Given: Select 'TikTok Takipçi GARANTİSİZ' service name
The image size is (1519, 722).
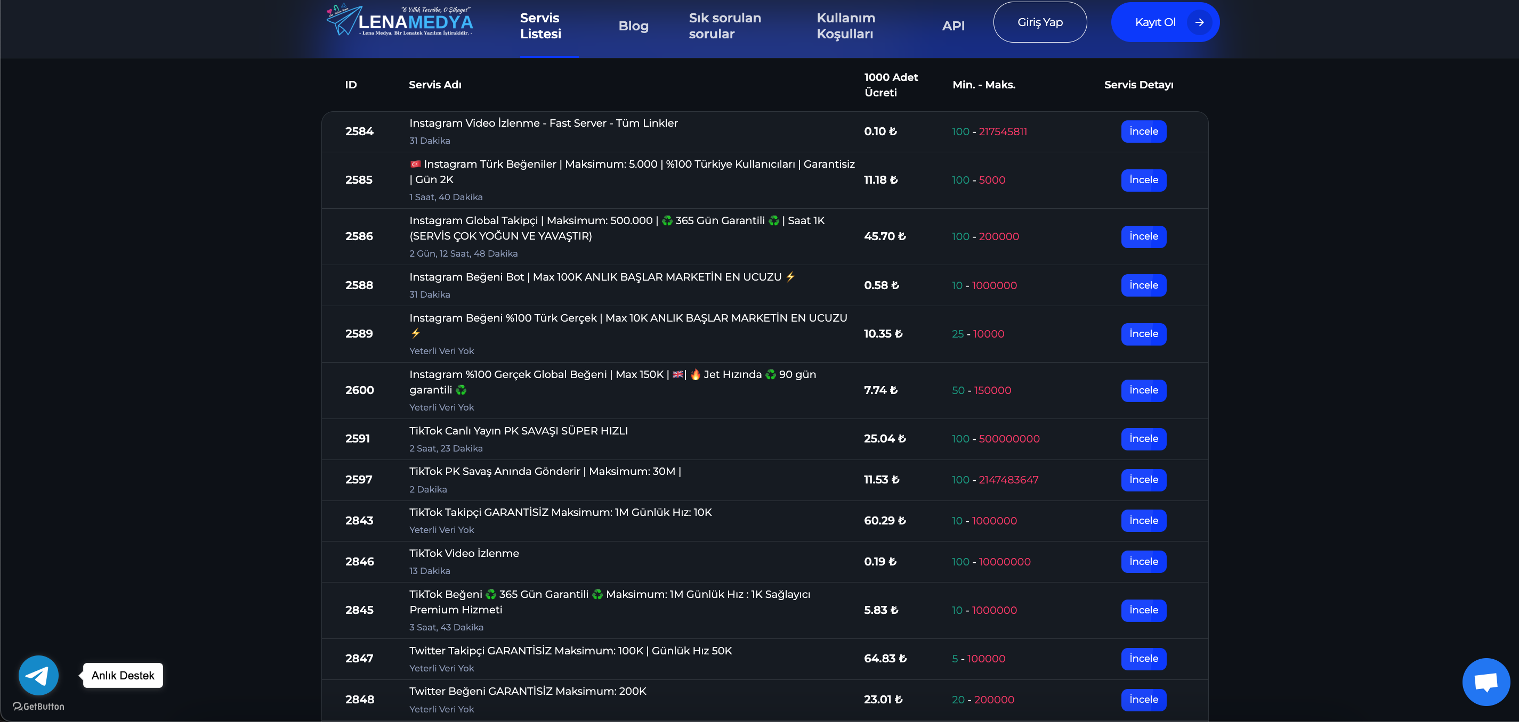Looking at the screenshot, I should pos(560,512).
